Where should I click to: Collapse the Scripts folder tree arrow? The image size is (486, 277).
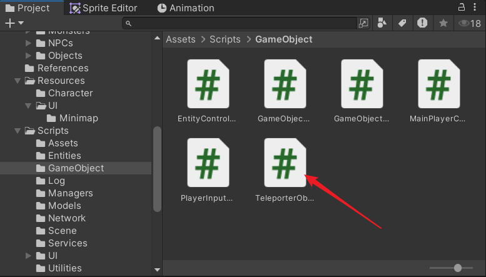pyautogui.click(x=18, y=131)
